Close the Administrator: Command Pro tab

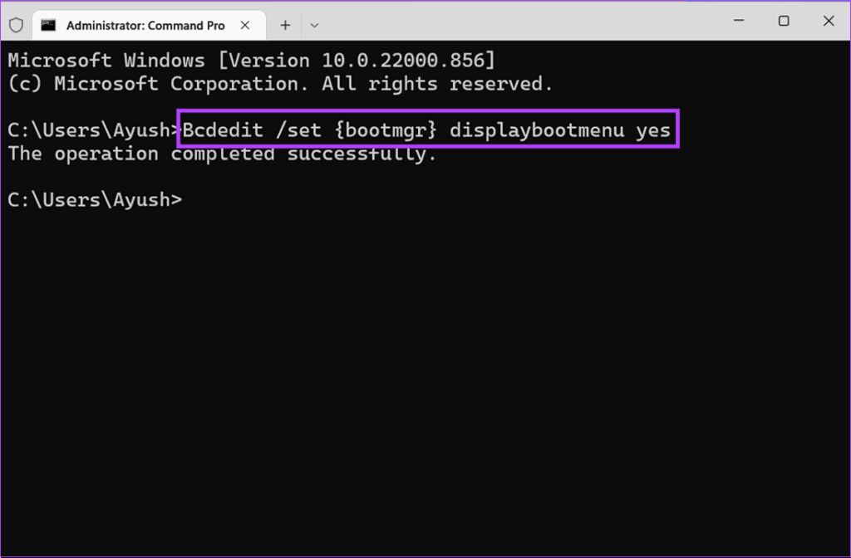pyautogui.click(x=245, y=25)
